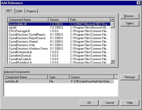The height and width of the screenshot is (110, 142).
Task: Confirm with the OK button
Action: [89, 103]
